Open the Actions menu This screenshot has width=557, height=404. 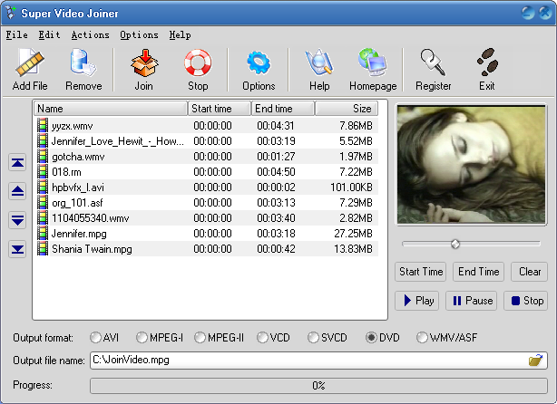[x=90, y=34]
